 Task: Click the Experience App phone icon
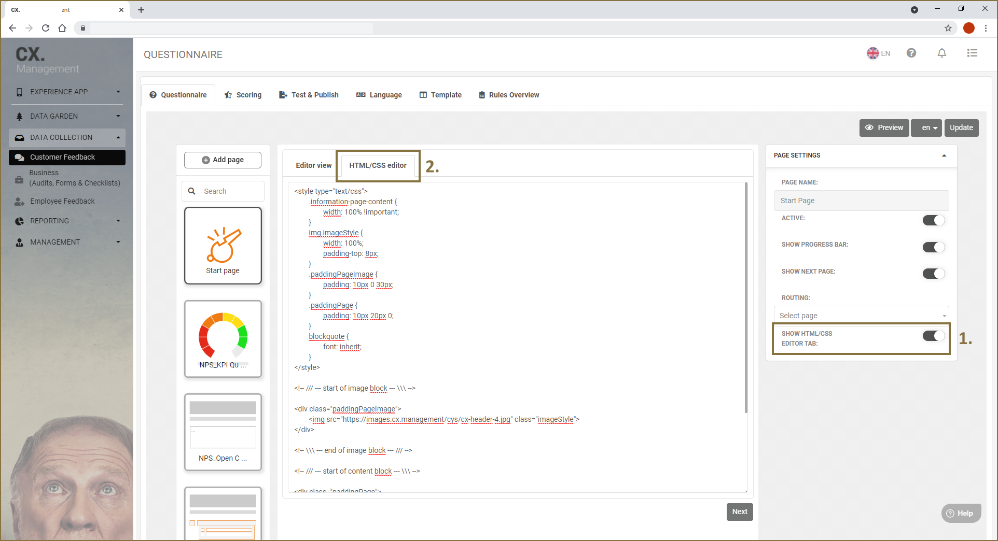tap(20, 92)
